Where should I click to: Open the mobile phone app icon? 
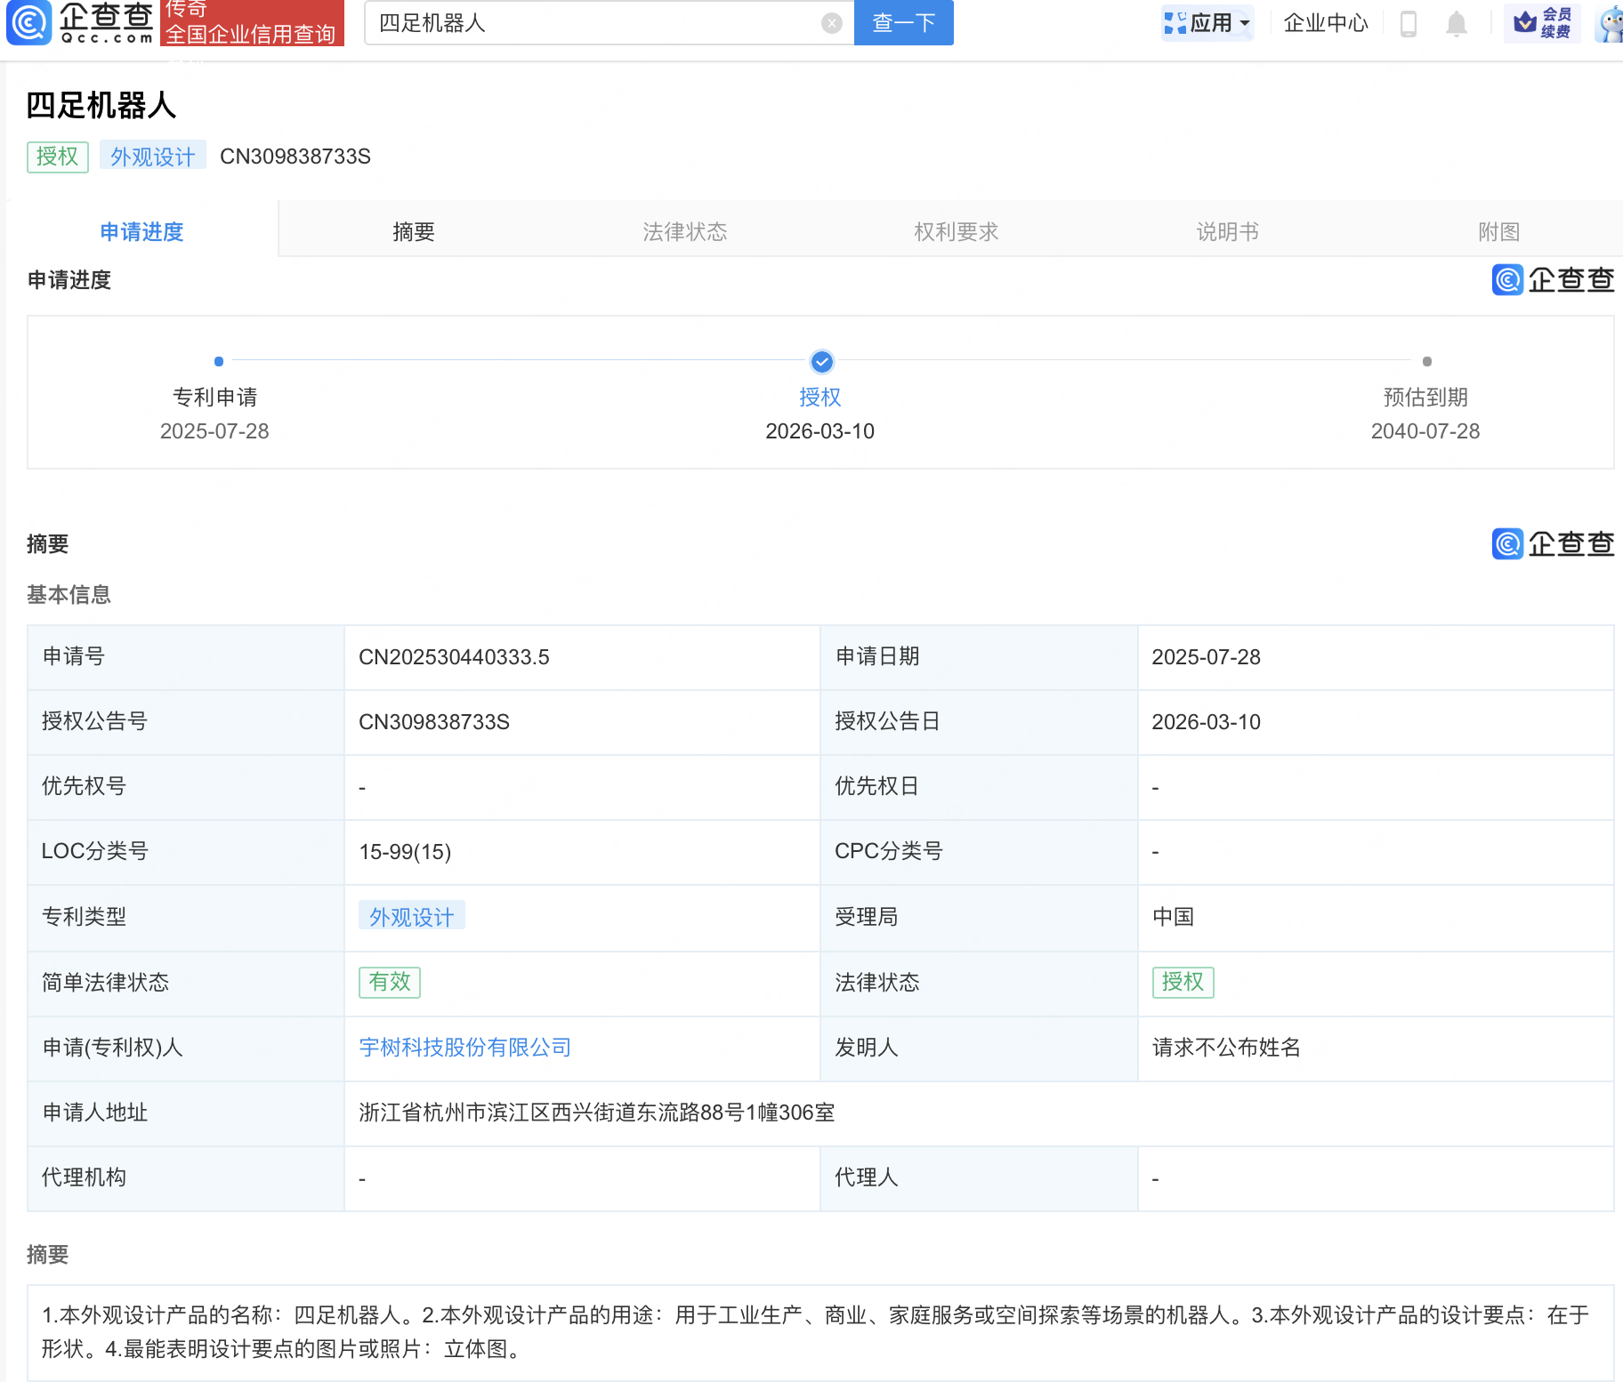click(1408, 23)
